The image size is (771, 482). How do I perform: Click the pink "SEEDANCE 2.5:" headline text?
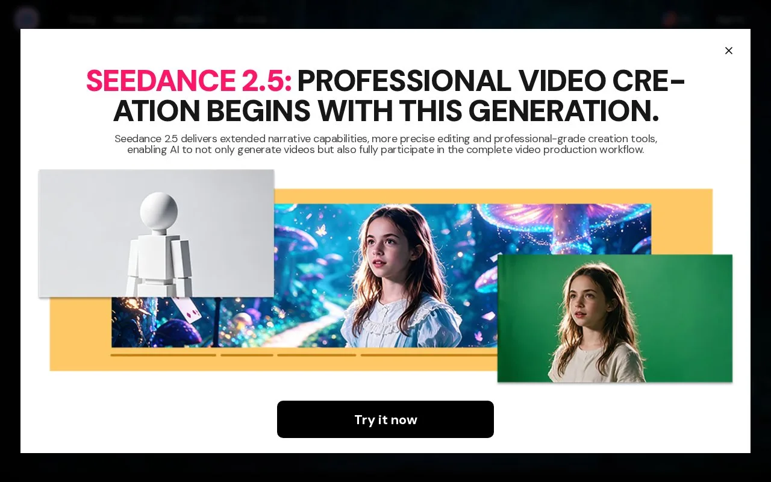click(x=189, y=81)
